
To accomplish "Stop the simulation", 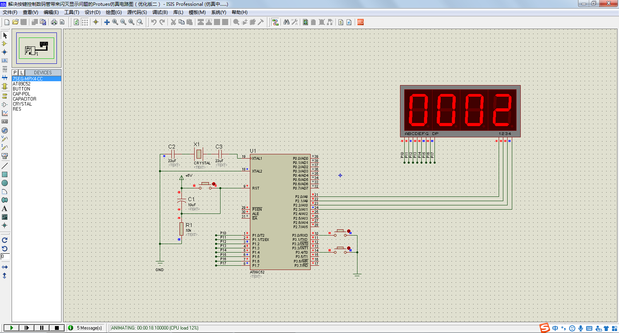I will (57, 328).
